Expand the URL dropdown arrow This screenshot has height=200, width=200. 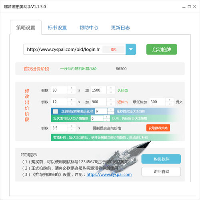pyautogui.click(x=131, y=49)
